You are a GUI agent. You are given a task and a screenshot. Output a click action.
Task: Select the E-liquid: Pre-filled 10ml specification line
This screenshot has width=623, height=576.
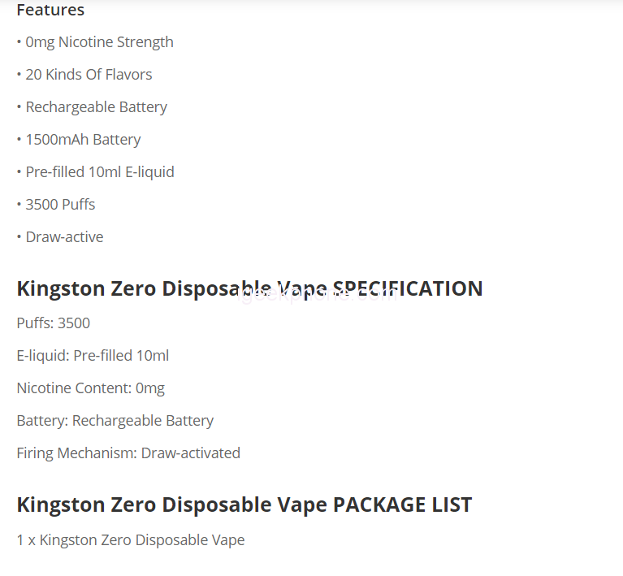tap(93, 356)
